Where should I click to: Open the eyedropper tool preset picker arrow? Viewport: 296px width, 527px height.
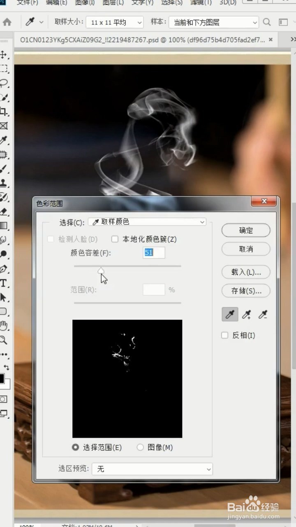41,22
